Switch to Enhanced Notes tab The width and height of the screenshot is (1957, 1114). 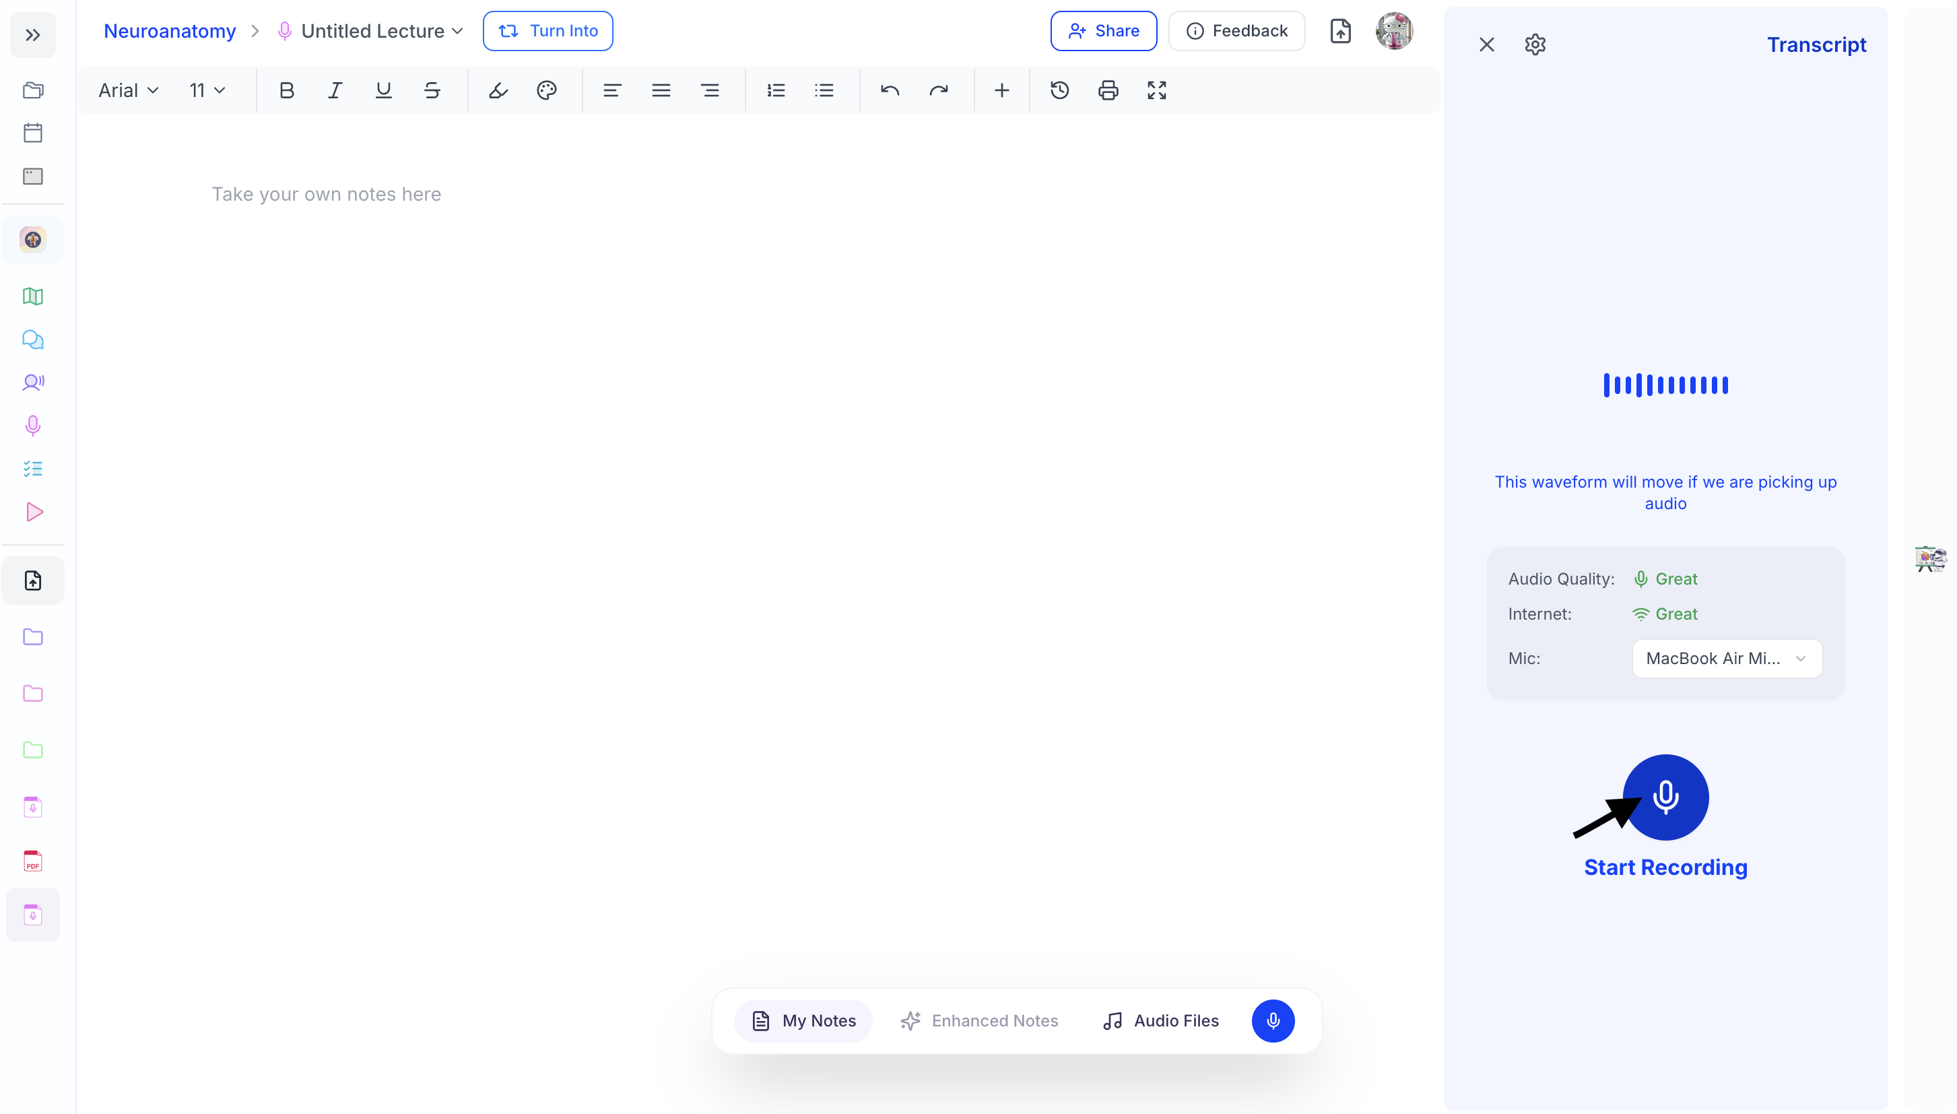pos(979,1020)
